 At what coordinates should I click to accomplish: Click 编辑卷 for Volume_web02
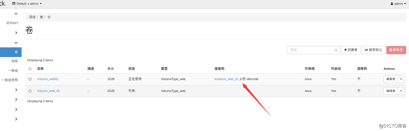[391, 79]
